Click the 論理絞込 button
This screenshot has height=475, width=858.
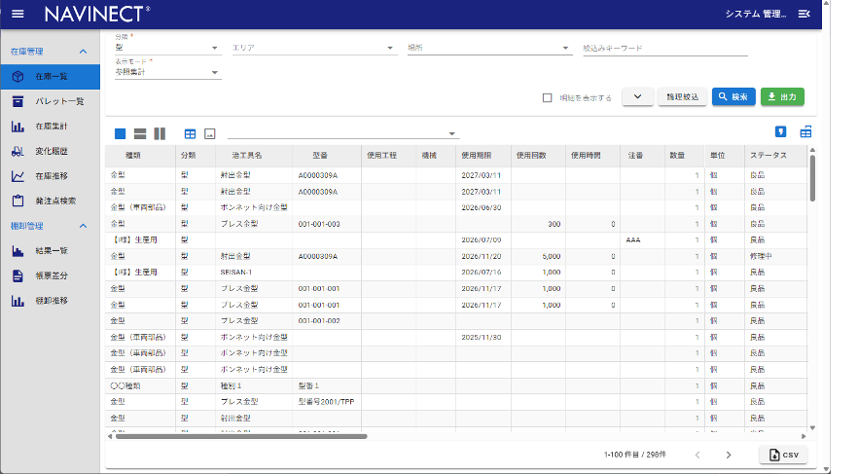pyautogui.click(x=682, y=97)
